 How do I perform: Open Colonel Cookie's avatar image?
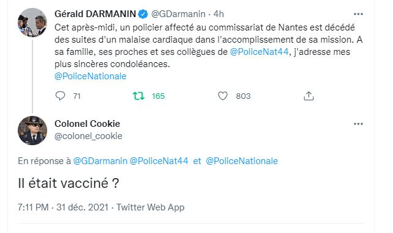point(32,131)
